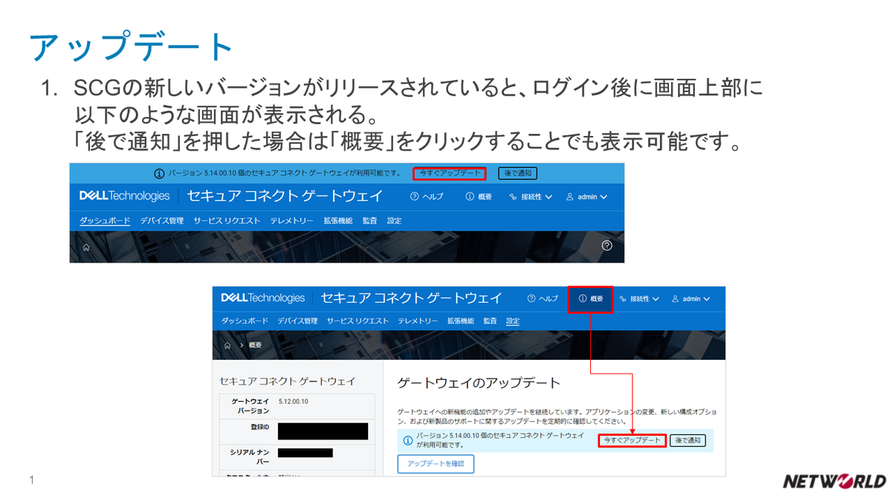
Task: Click the slide page number 1
Action: pyautogui.click(x=32, y=480)
